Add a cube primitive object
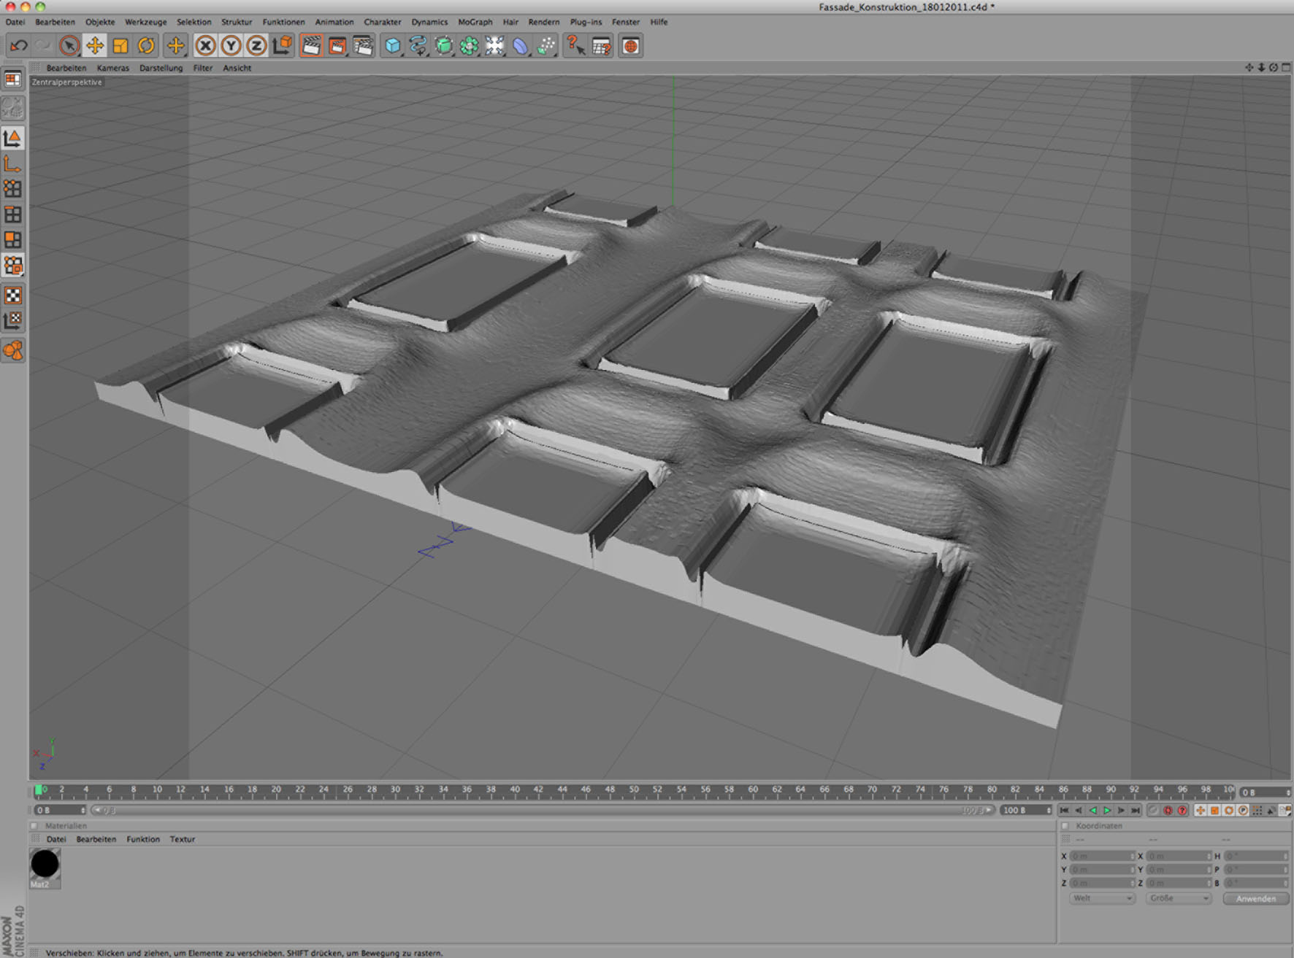Viewport: 1294px width, 958px height. pos(393,46)
